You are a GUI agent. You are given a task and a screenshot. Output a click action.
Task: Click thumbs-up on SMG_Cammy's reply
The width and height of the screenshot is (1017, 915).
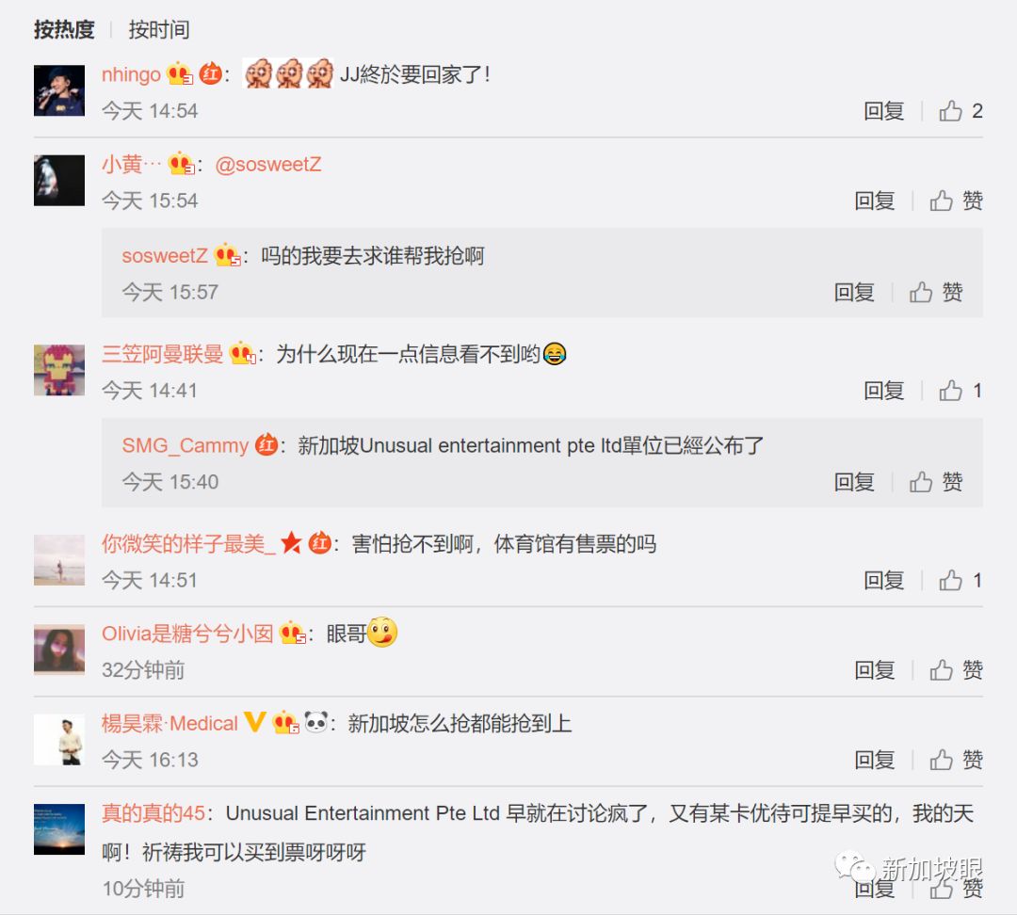tap(920, 482)
